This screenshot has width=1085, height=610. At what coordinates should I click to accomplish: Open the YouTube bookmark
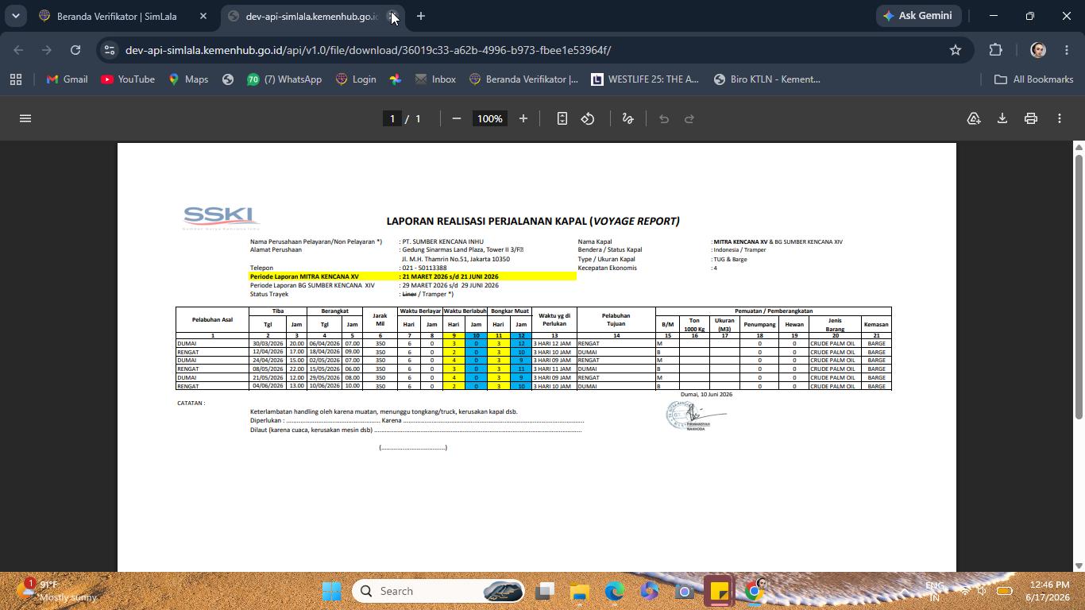click(x=128, y=79)
